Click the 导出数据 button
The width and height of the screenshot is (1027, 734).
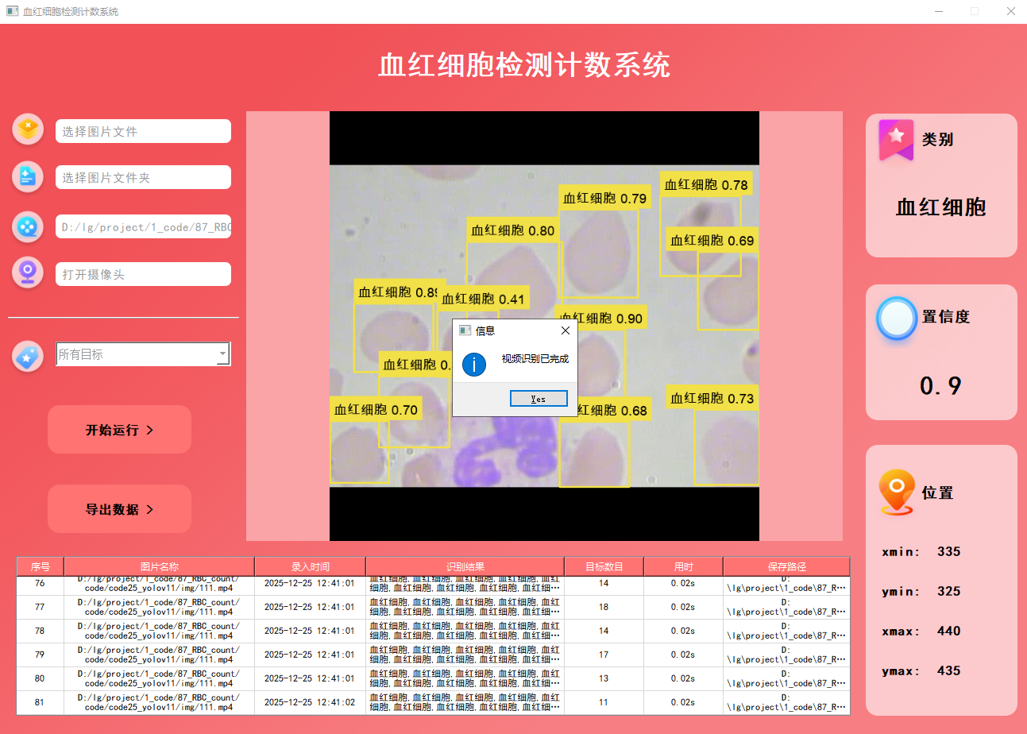click(x=119, y=509)
